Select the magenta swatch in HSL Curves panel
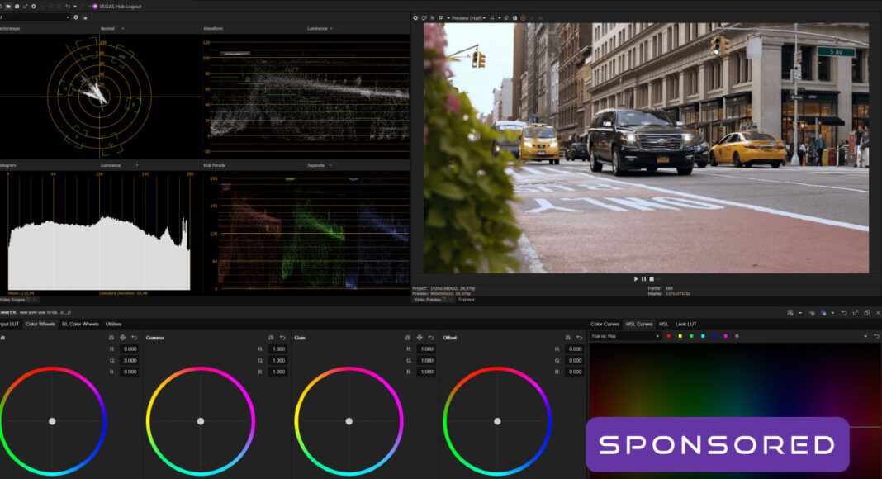The height and width of the screenshot is (479, 882). coord(725,336)
